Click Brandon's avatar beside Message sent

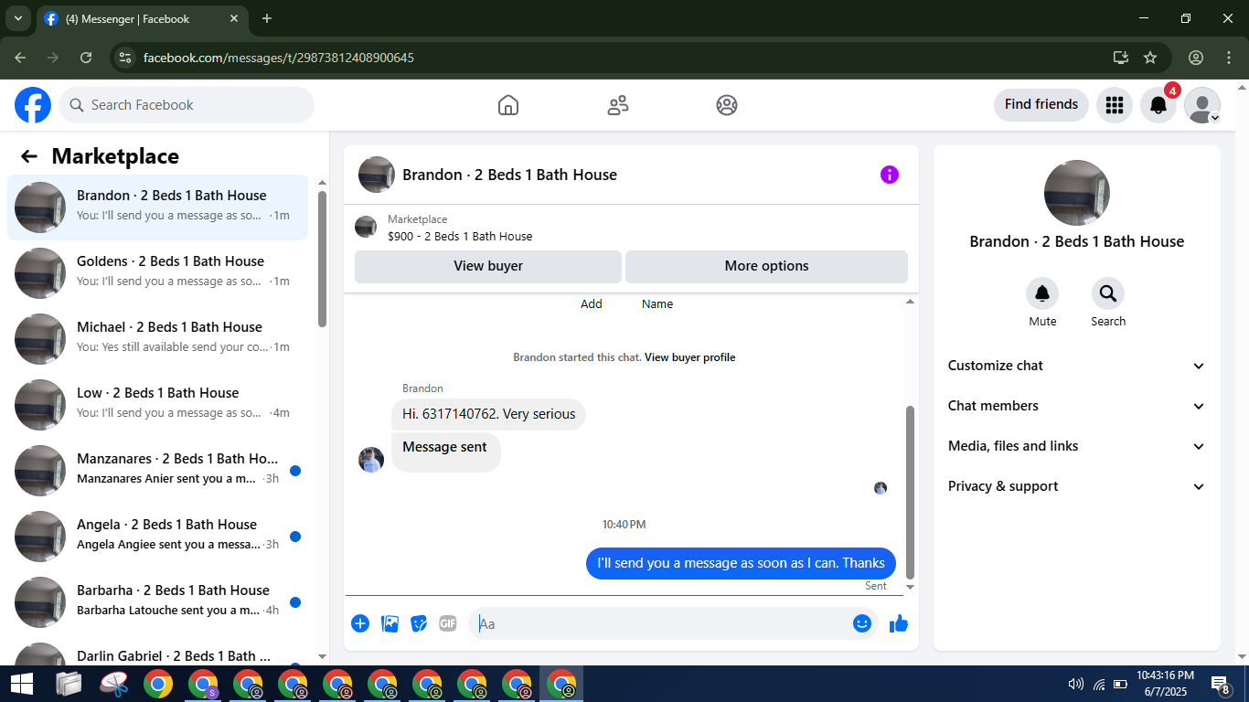[371, 460]
